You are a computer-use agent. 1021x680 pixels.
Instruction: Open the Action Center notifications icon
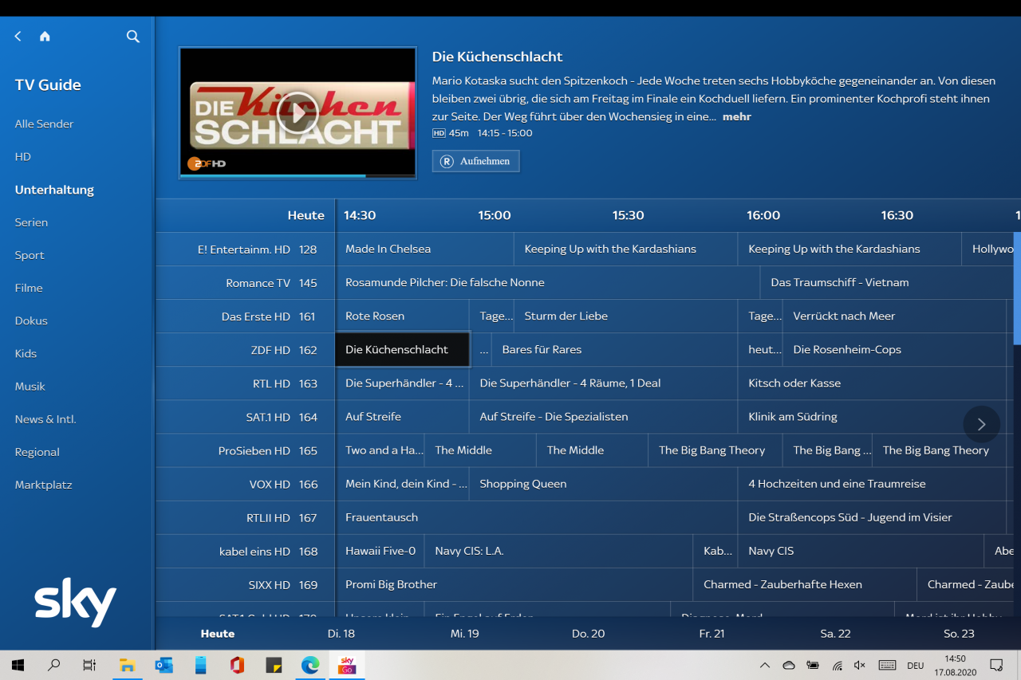(996, 665)
